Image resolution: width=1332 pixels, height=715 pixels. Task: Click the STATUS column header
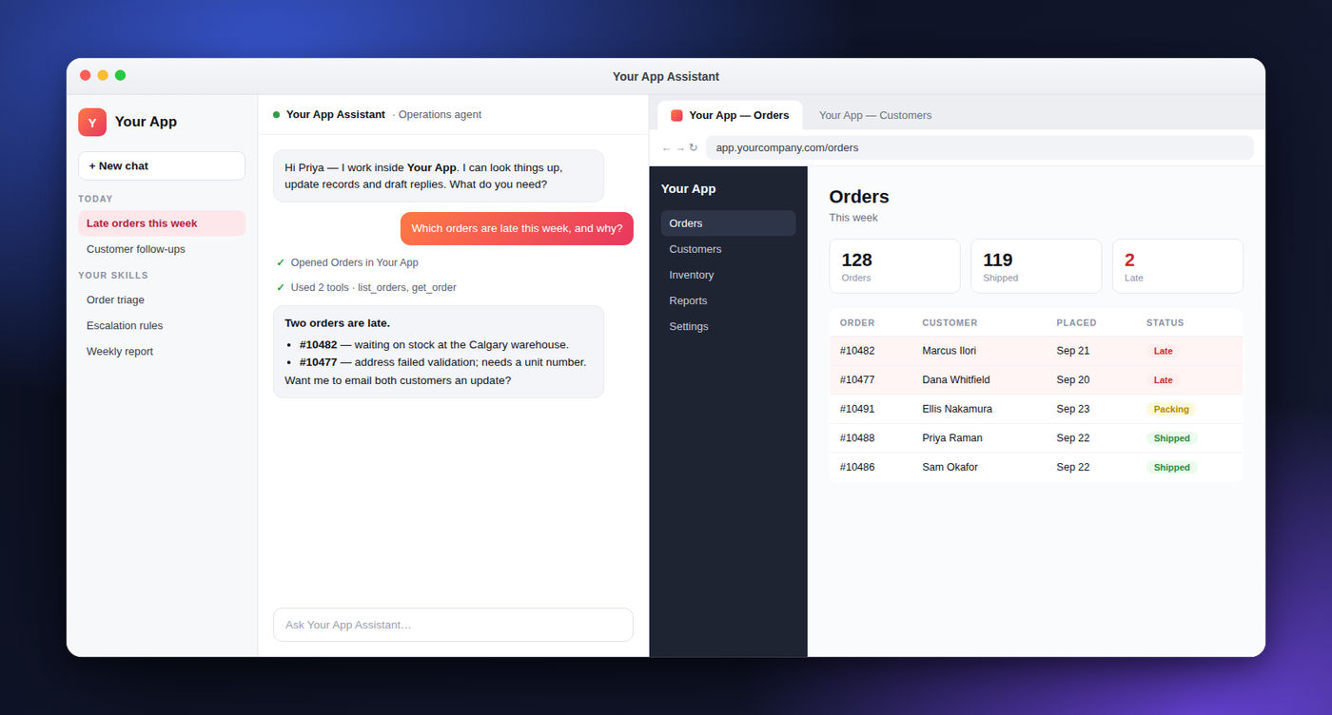1165,323
